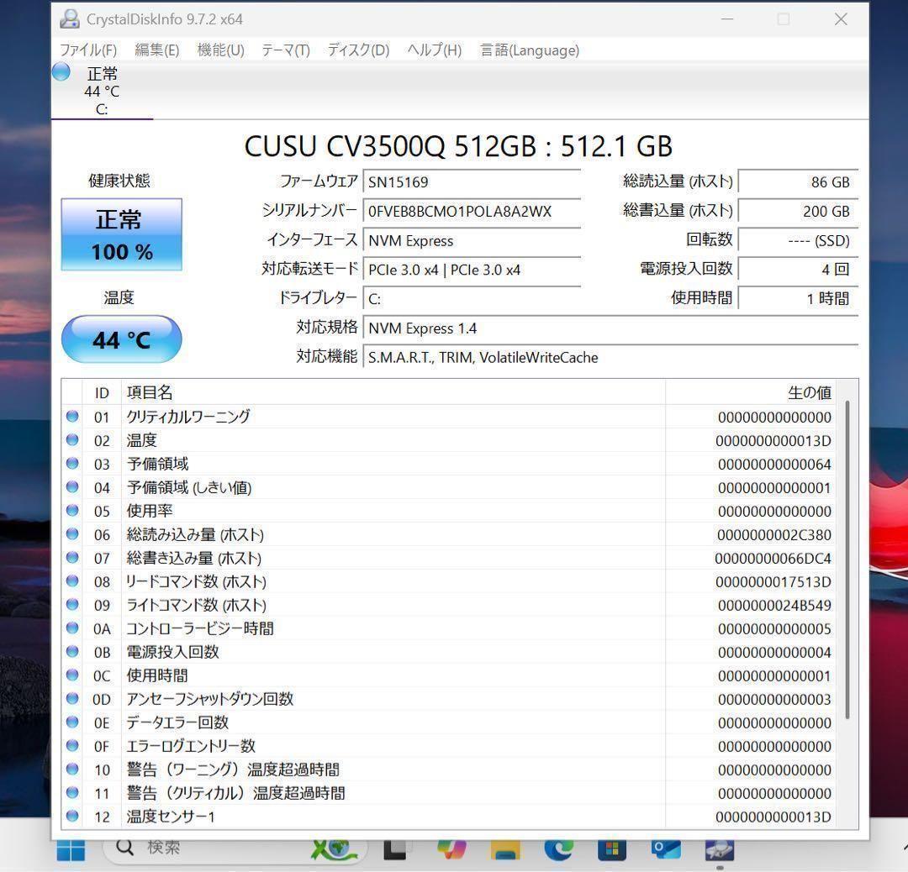Open Copilot from the taskbar
This screenshot has width=908, height=872.
[x=451, y=849]
